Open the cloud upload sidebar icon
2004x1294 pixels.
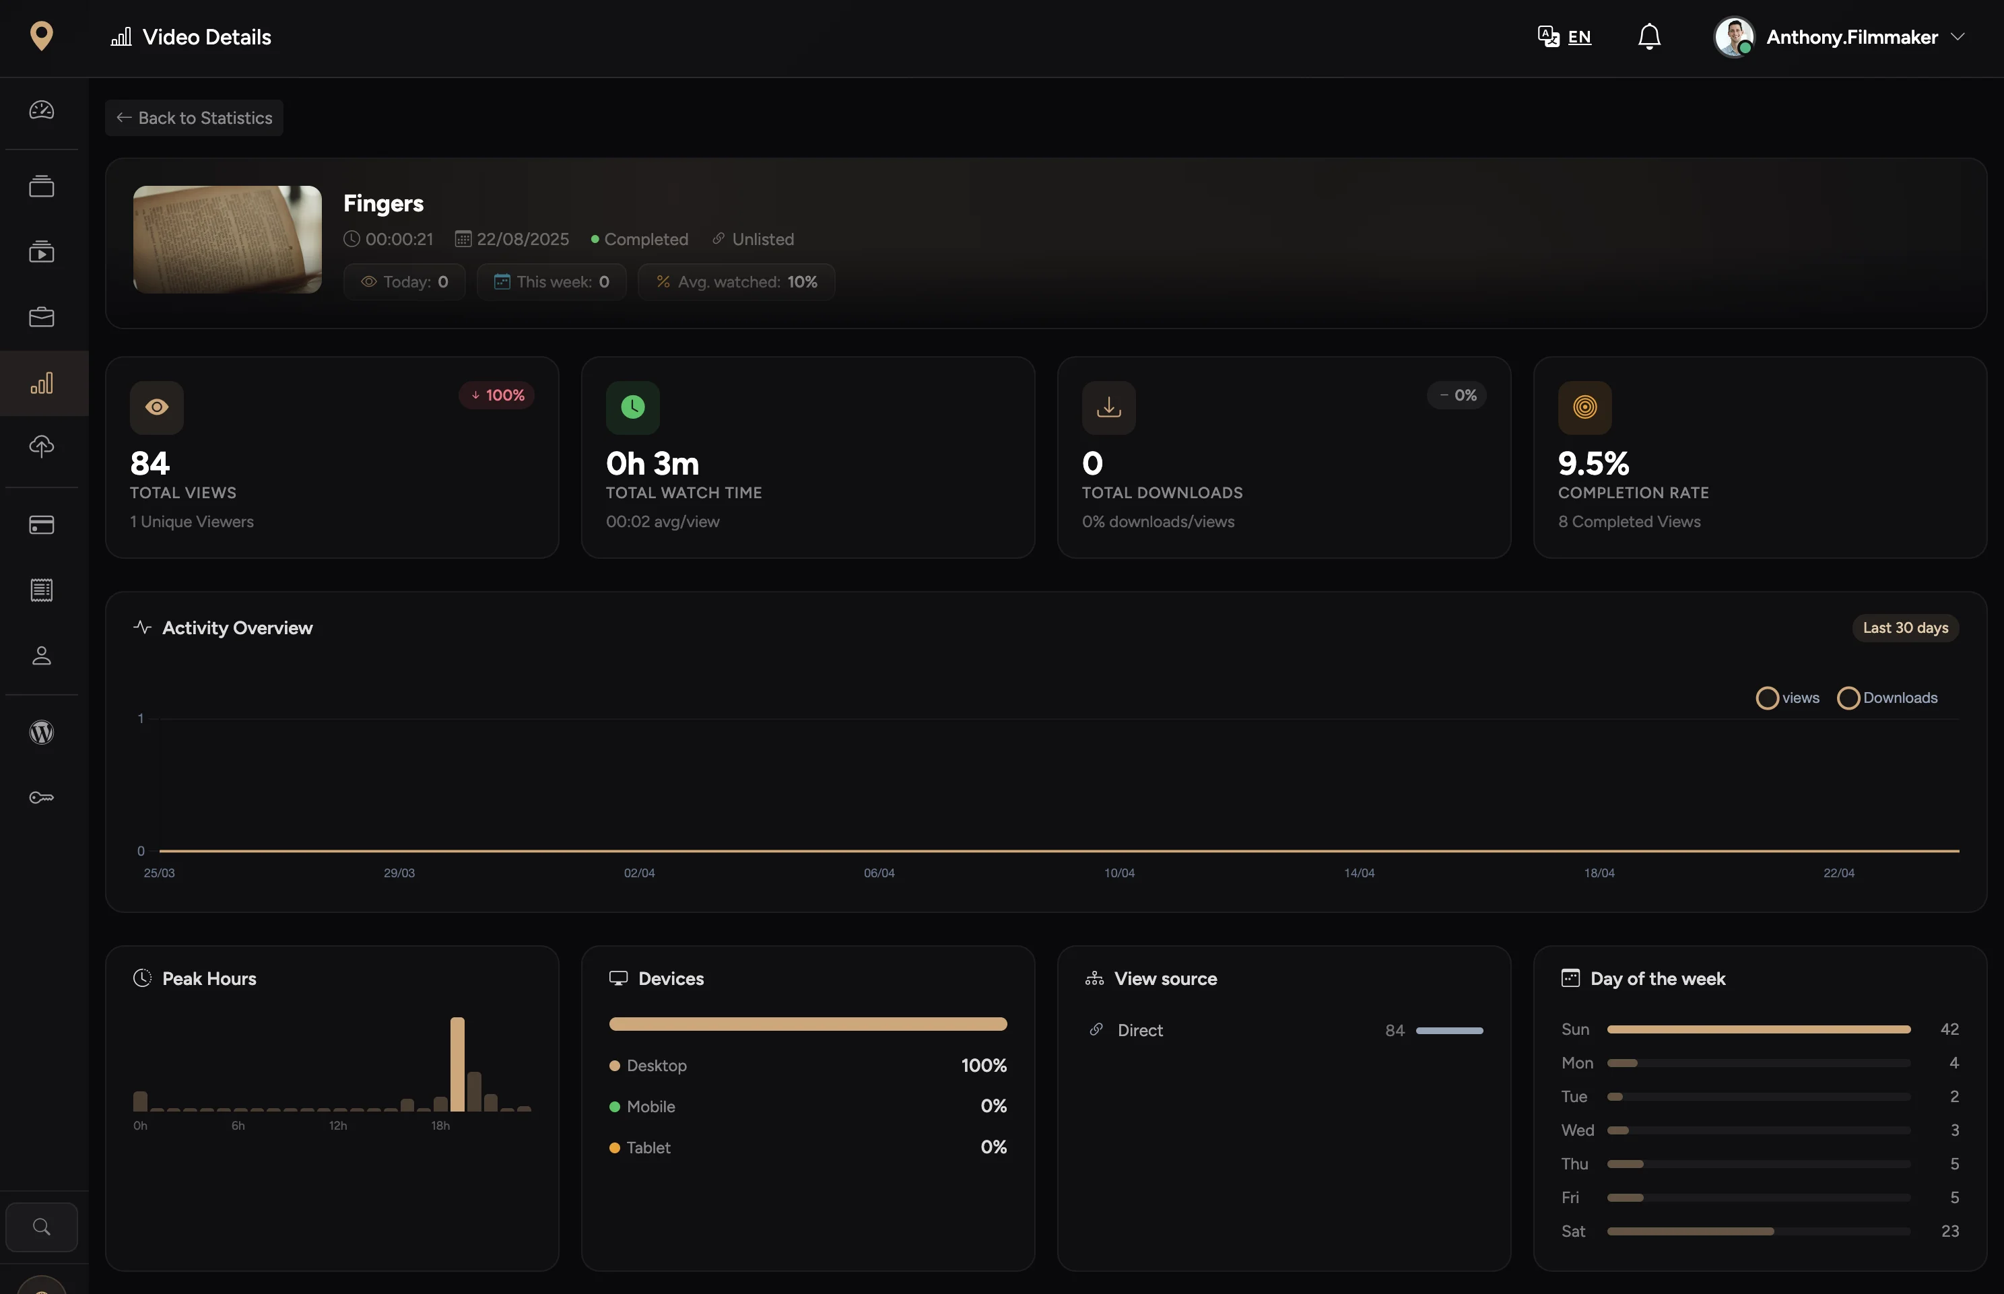pos(42,446)
